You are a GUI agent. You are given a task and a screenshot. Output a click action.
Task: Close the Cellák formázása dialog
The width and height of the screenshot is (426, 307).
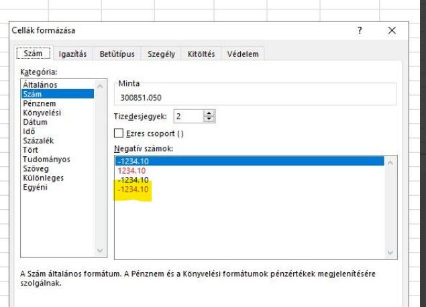coord(392,30)
